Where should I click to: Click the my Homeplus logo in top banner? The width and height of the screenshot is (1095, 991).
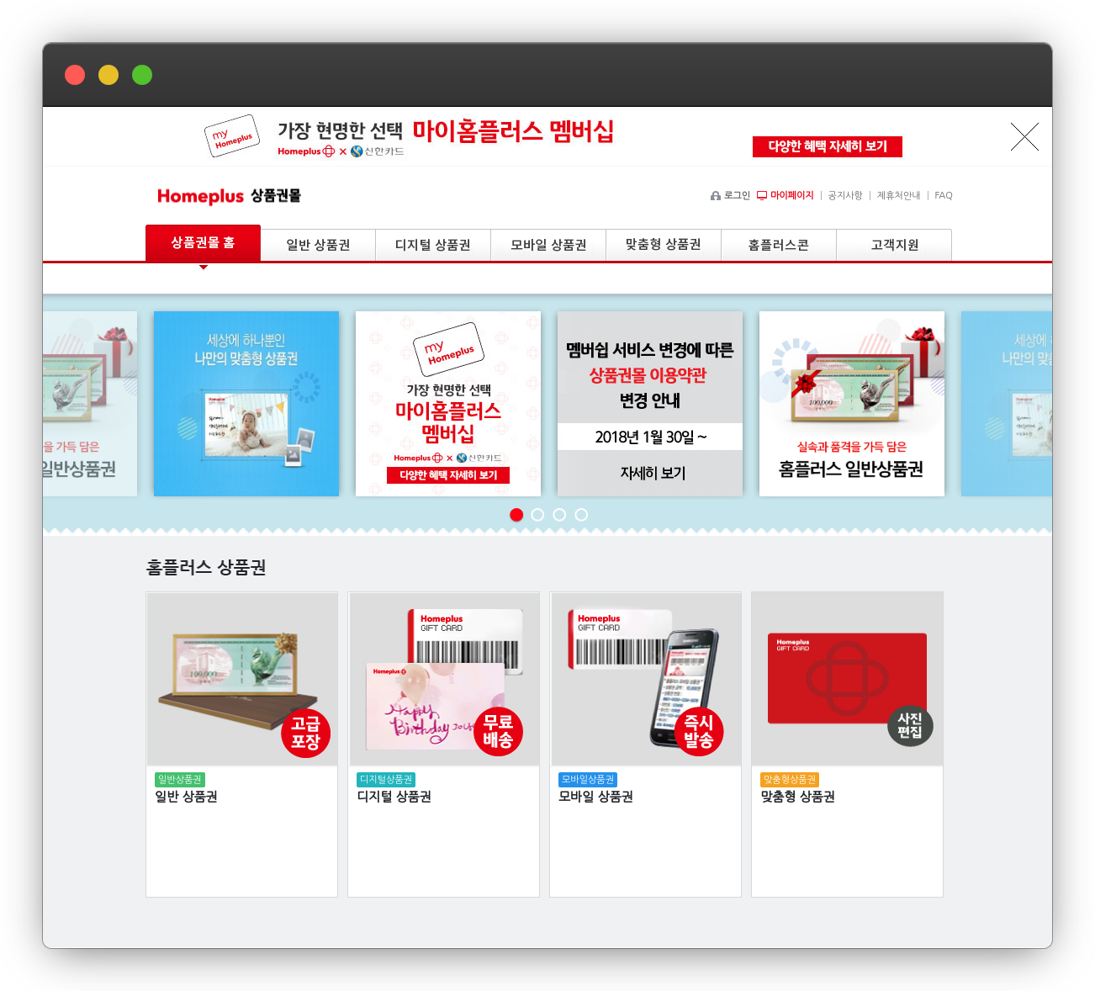(232, 136)
